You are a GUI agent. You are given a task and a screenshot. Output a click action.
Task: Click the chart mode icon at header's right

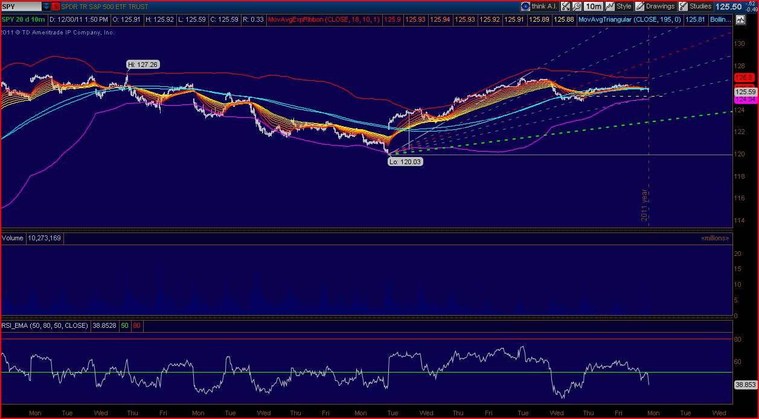pos(740,19)
